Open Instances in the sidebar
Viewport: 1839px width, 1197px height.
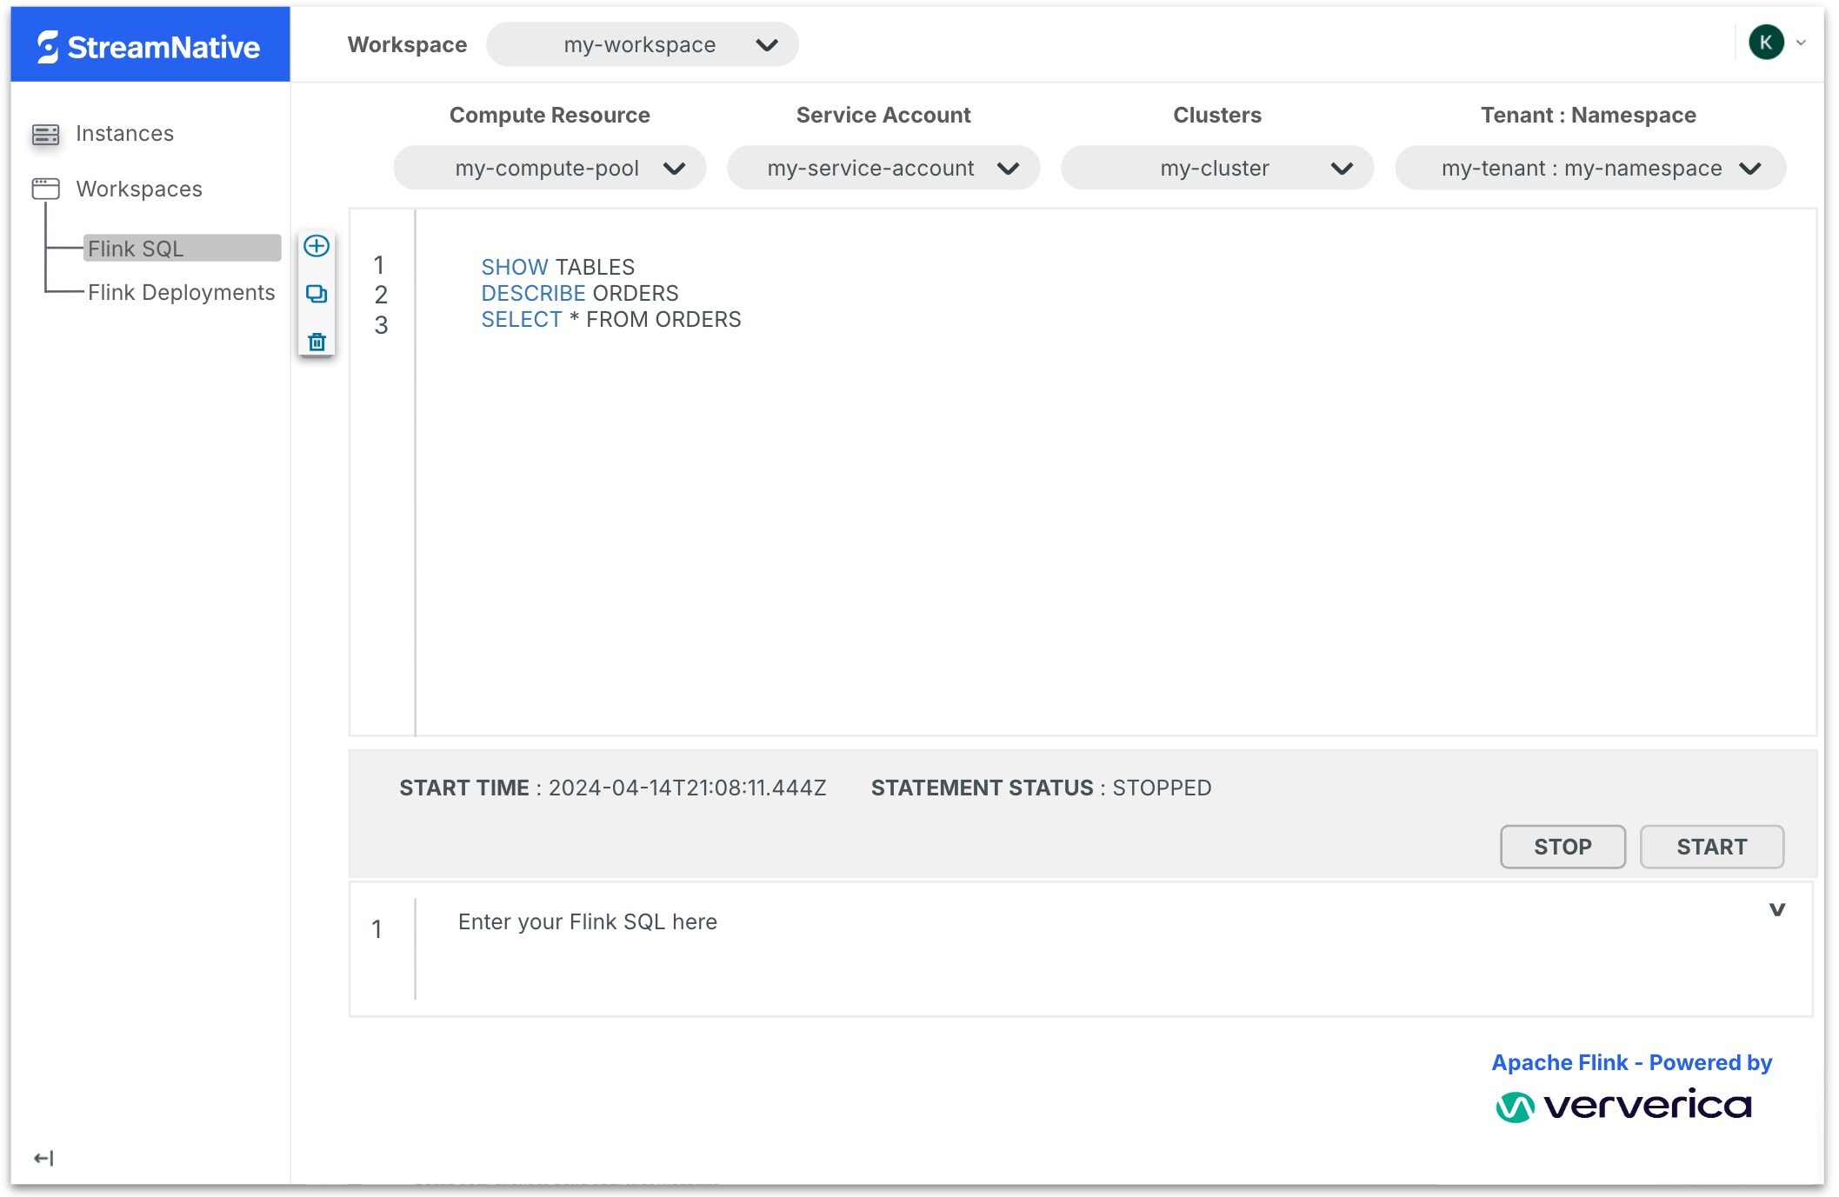tap(124, 133)
